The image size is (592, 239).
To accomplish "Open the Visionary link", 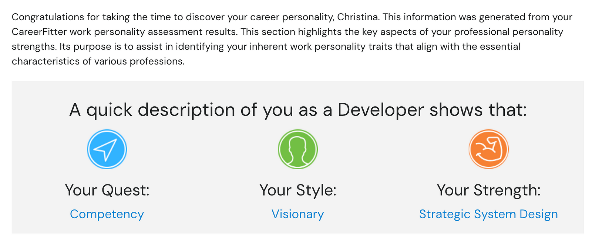I will click(x=298, y=214).
